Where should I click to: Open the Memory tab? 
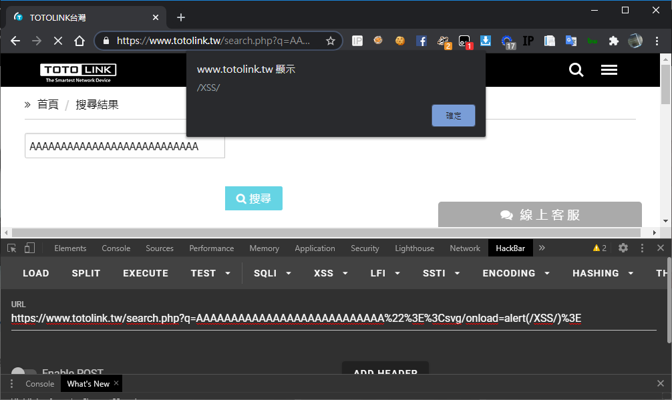[264, 248]
